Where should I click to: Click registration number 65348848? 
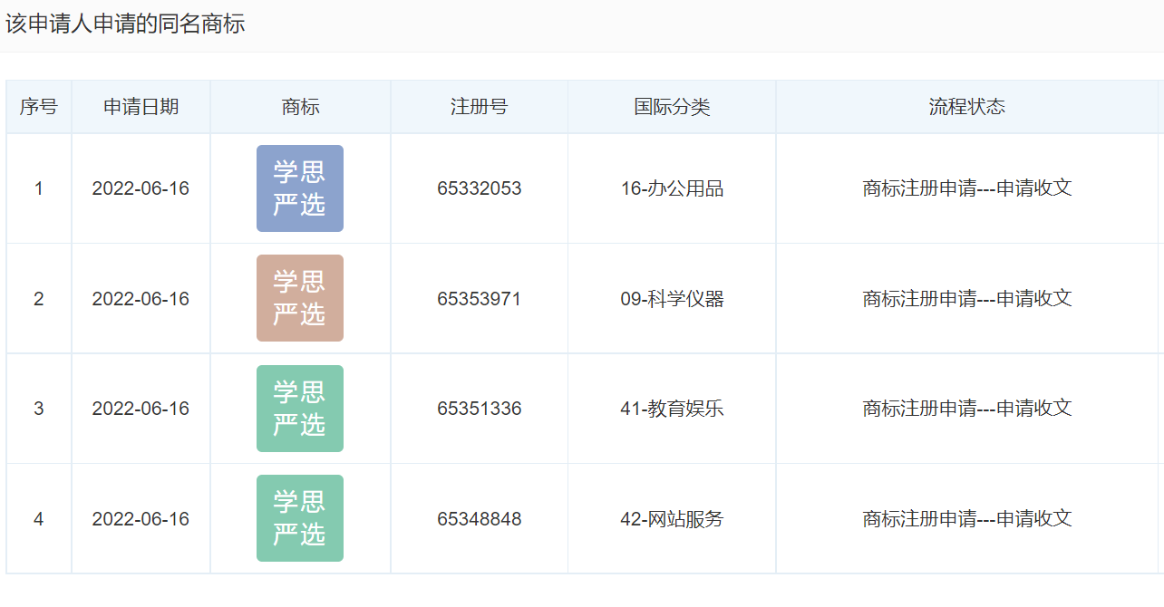[x=479, y=519]
